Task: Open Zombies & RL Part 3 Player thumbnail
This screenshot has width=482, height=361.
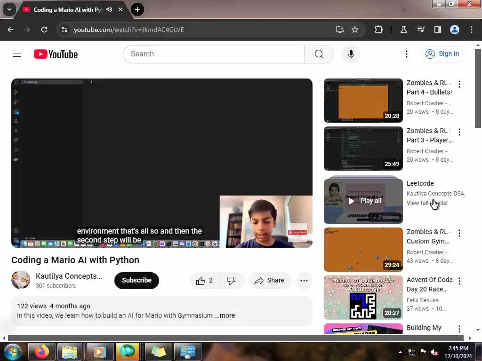Action: coord(363,148)
